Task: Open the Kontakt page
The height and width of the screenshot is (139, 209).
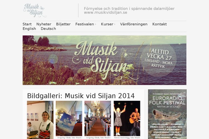Action: 160,24
